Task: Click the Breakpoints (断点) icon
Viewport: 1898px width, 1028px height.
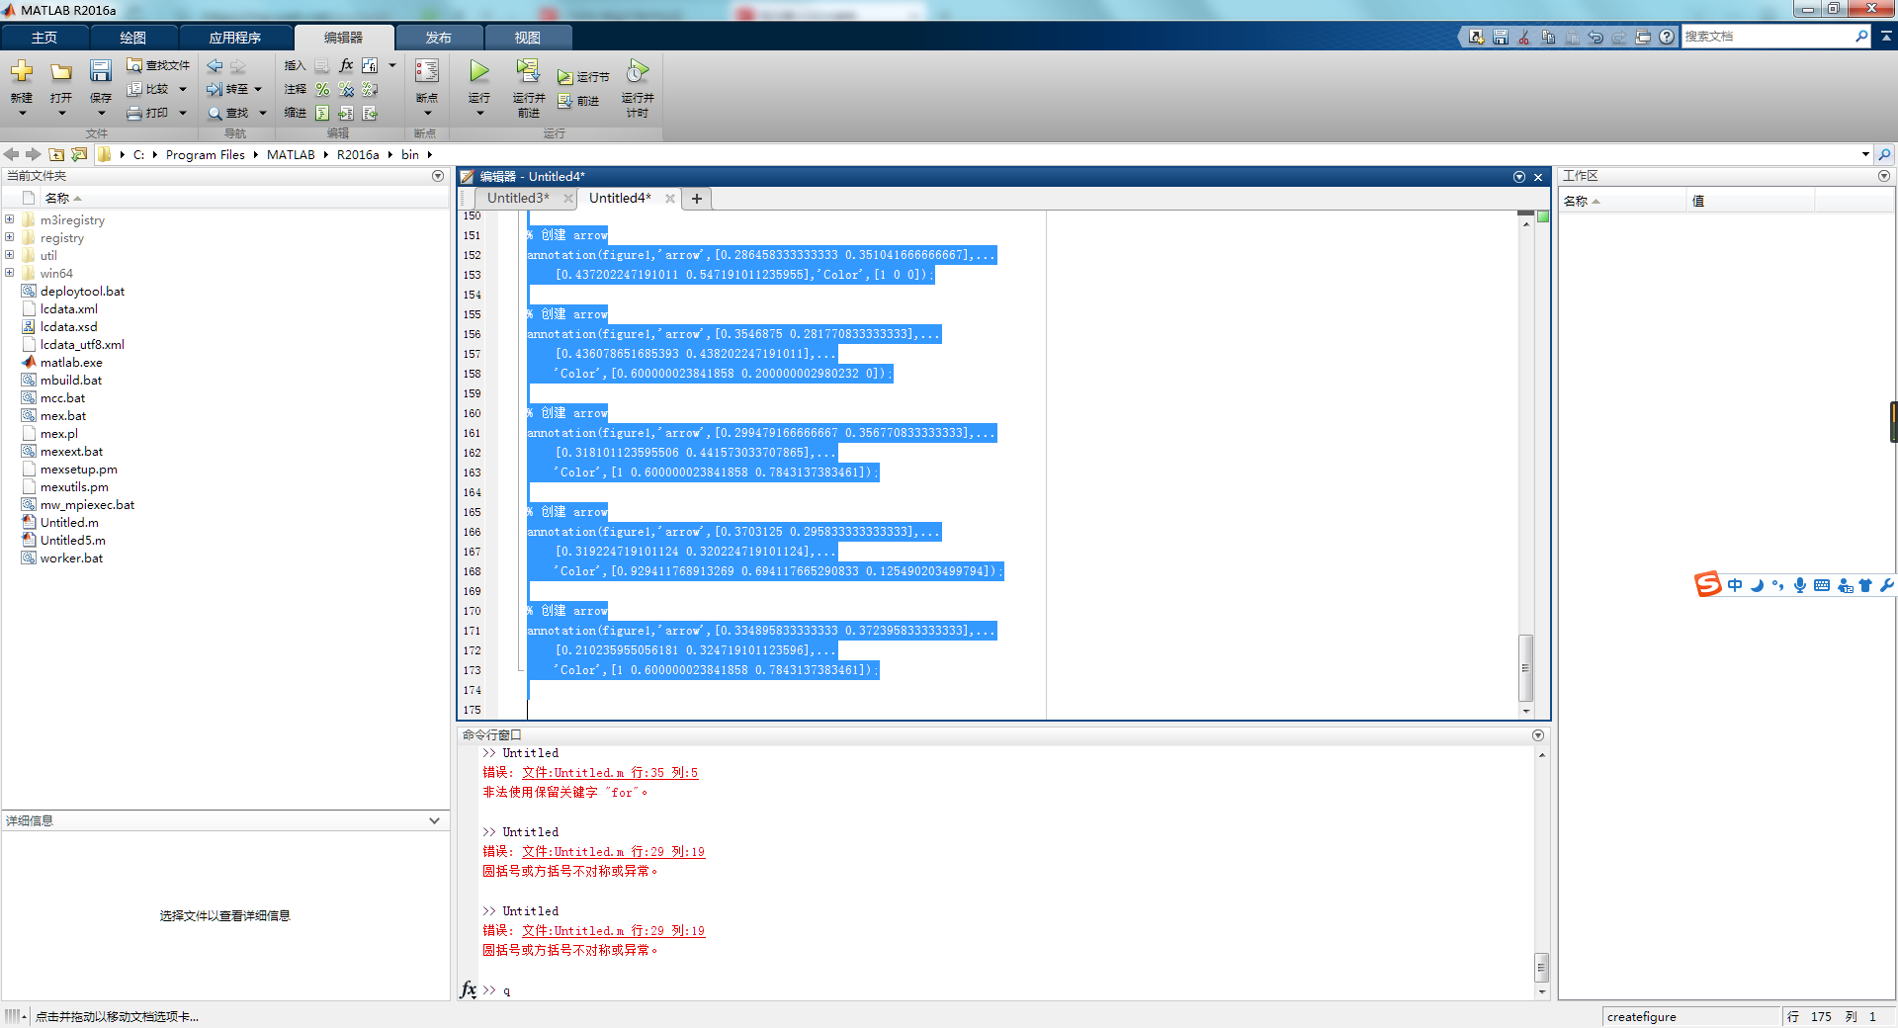Action: coord(427,71)
